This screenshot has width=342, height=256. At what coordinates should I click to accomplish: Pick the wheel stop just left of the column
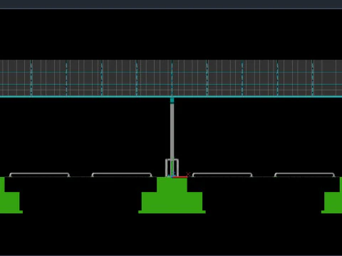(122, 175)
